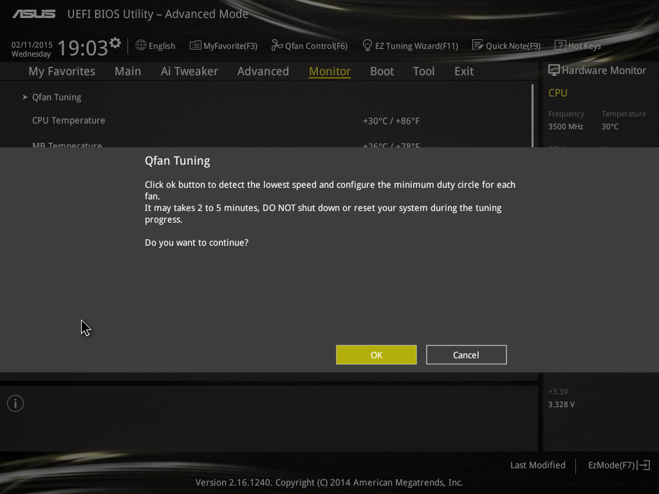Click the 3500 MHz frequency value
This screenshot has height=494, width=659.
click(x=566, y=127)
